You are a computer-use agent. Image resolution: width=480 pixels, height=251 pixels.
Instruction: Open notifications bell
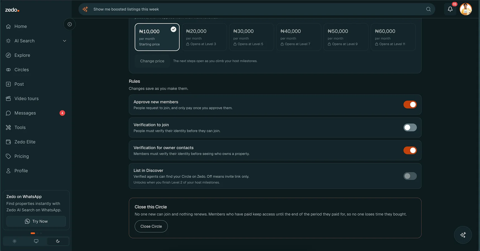[450, 9]
